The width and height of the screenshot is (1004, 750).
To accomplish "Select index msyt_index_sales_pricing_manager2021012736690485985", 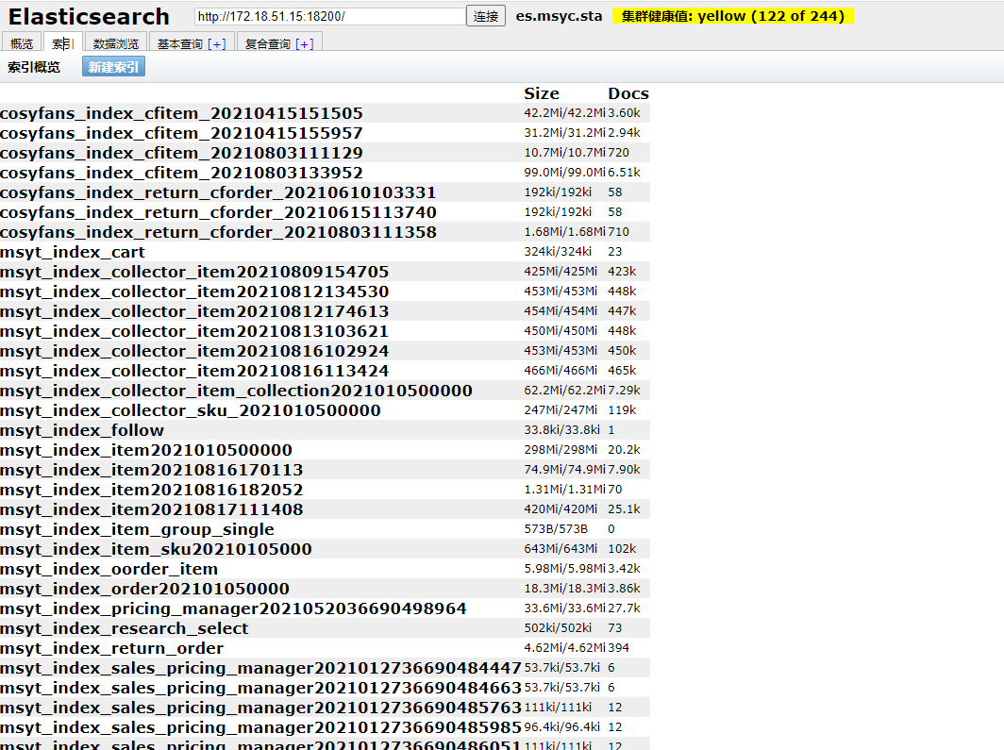I will coord(260,728).
